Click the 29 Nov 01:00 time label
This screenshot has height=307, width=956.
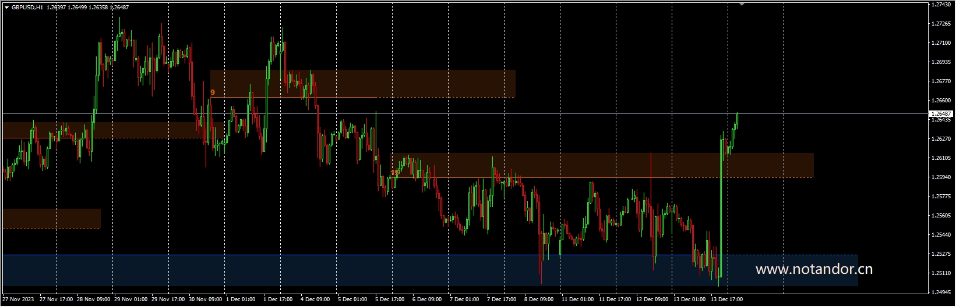coord(131,300)
